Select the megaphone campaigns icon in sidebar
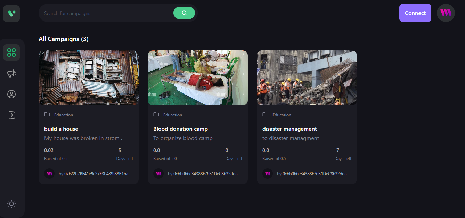The width and height of the screenshot is (465, 218). (11, 73)
